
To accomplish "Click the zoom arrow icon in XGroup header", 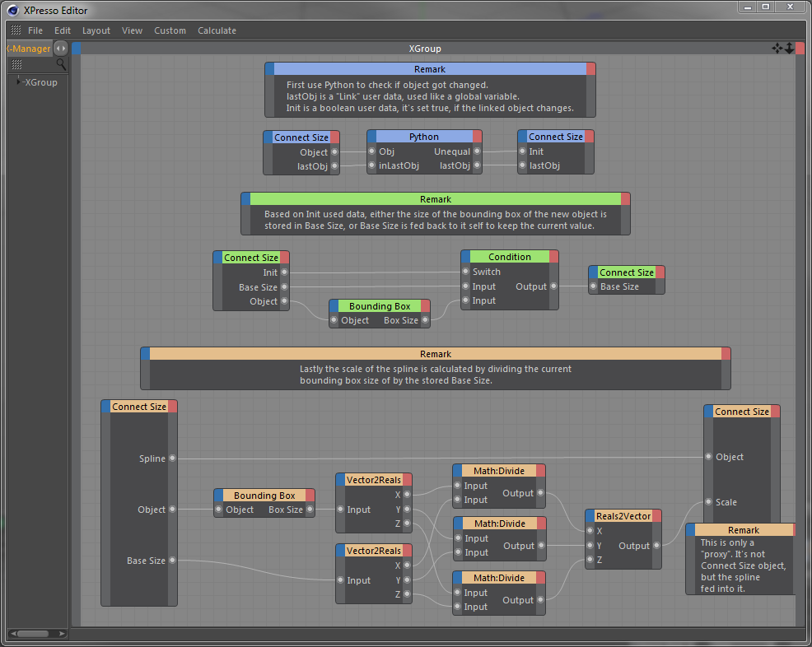I will [x=790, y=49].
